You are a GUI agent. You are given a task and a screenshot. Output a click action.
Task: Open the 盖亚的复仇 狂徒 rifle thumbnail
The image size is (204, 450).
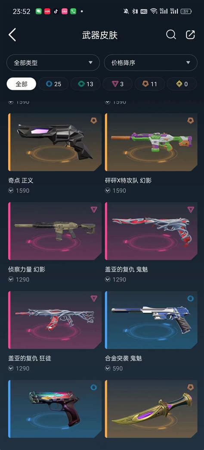pyautogui.click(x=55, y=320)
